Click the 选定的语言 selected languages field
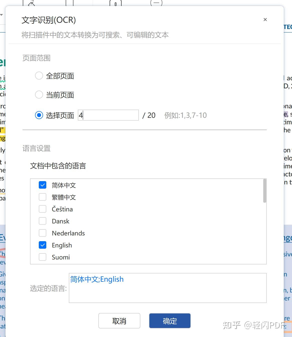Viewport: 292px width, 337px height. click(x=168, y=288)
